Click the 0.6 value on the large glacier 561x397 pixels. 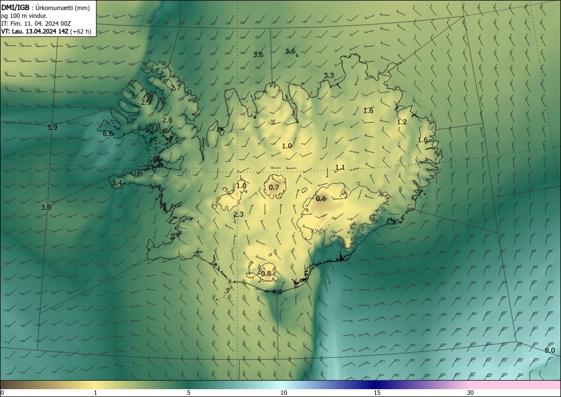(321, 199)
